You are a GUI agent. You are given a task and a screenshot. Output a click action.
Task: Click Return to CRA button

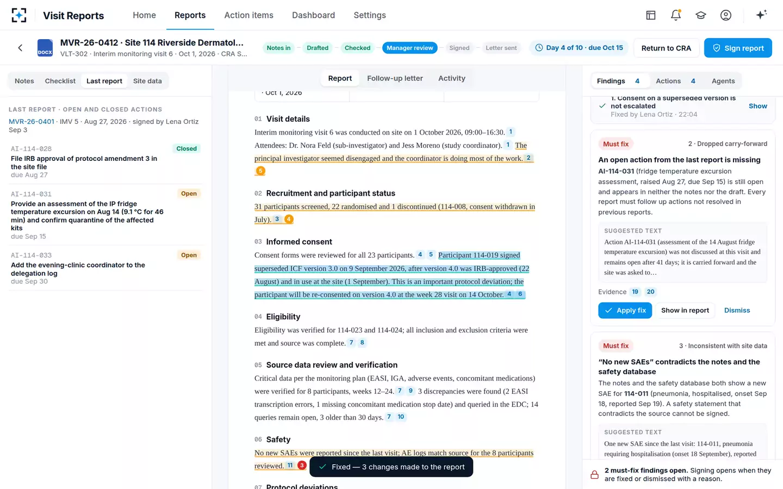tap(666, 48)
